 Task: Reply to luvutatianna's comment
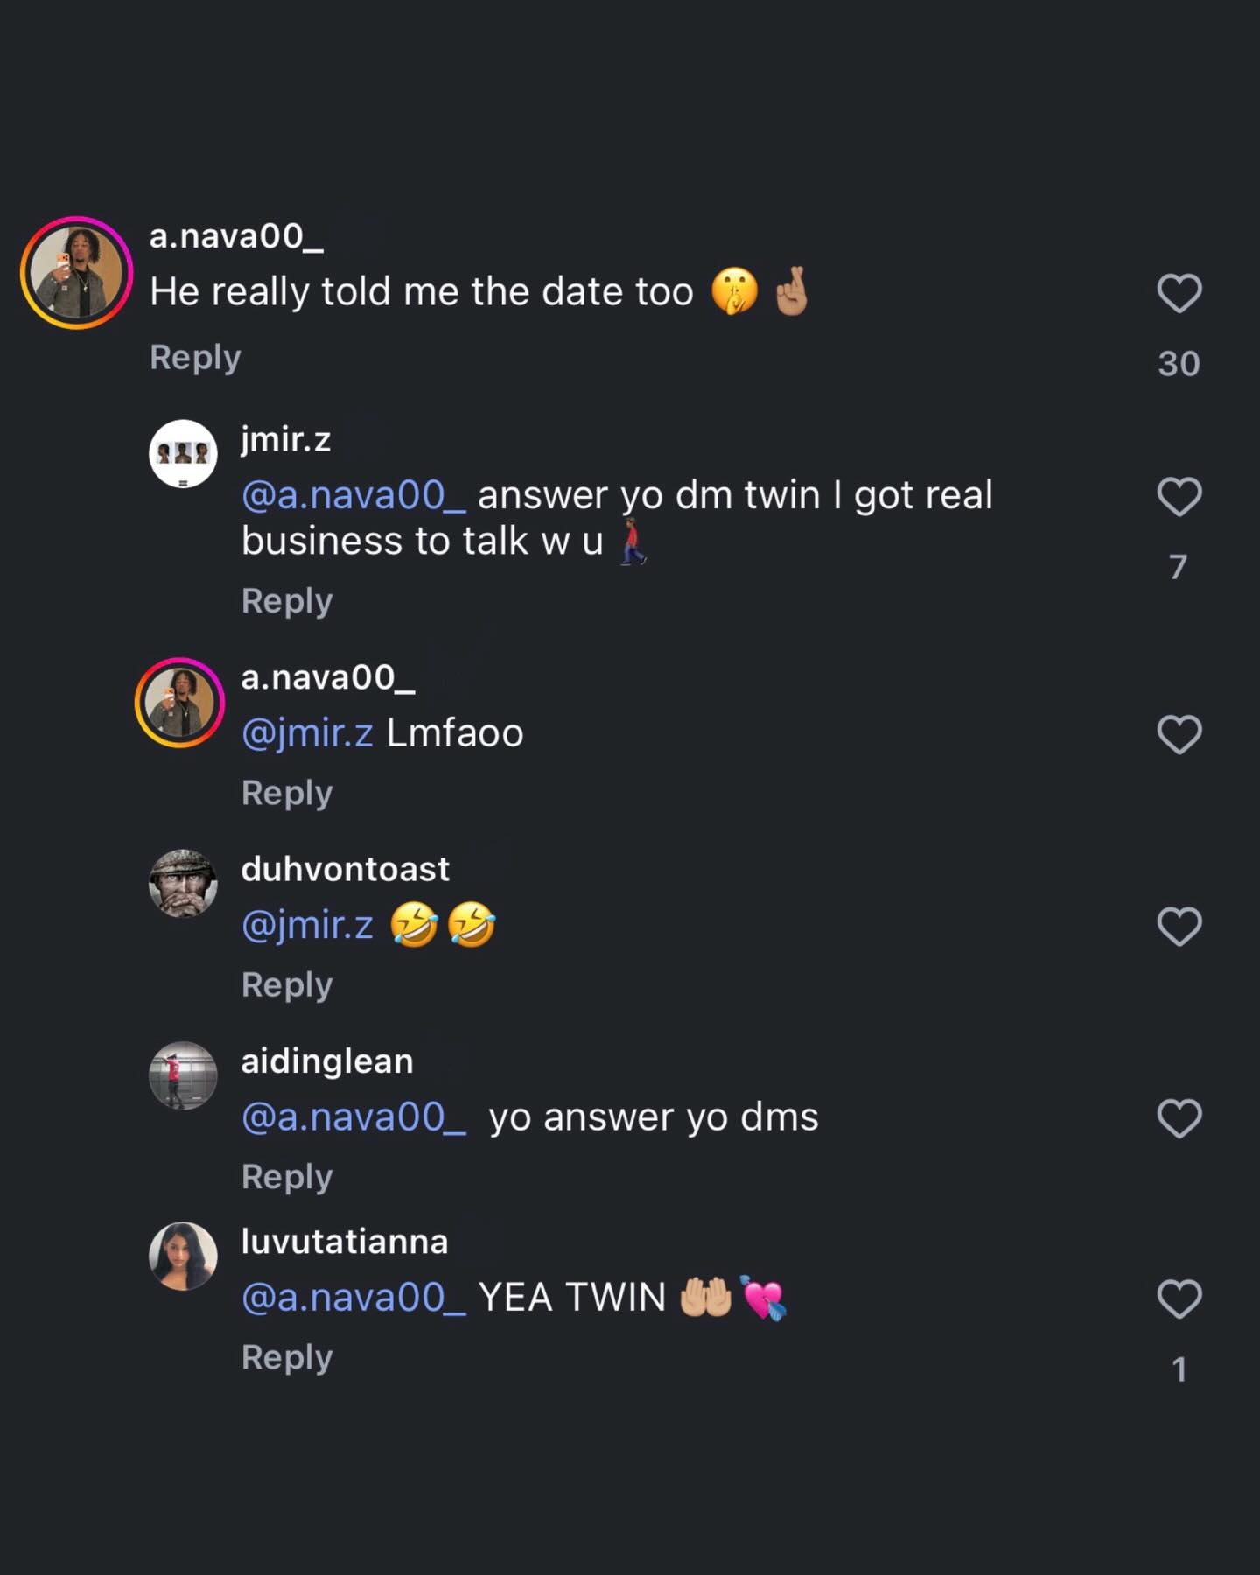tap(287, 1357)
